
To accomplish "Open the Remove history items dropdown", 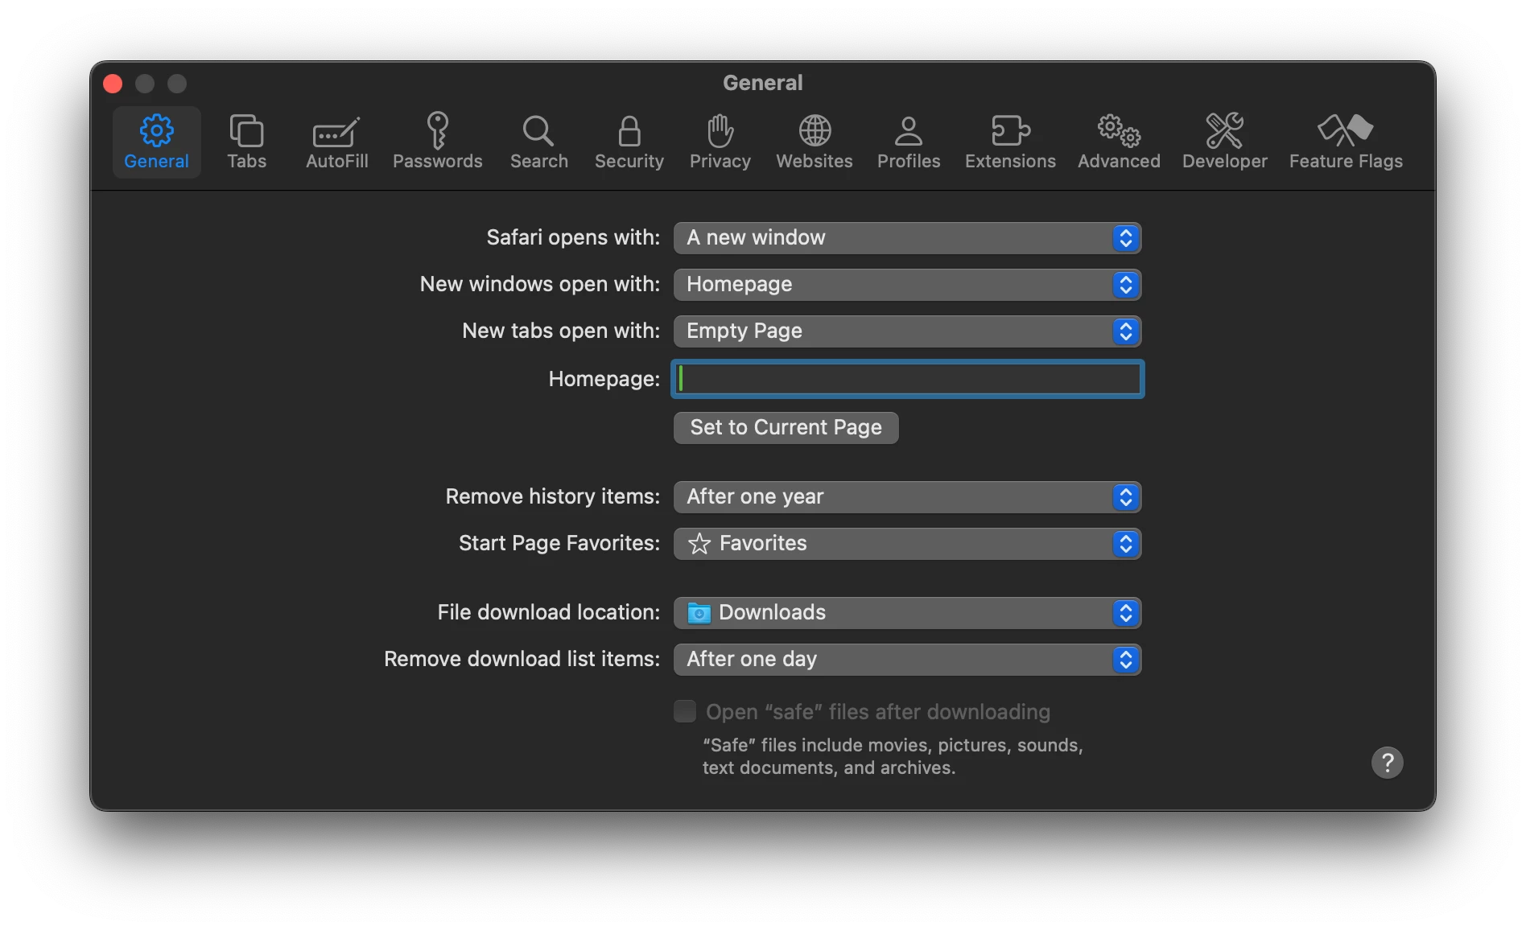I will 907,497.
